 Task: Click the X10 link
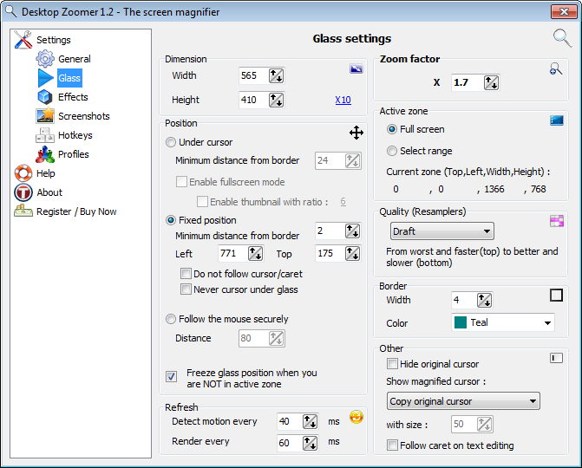point(343,101)
